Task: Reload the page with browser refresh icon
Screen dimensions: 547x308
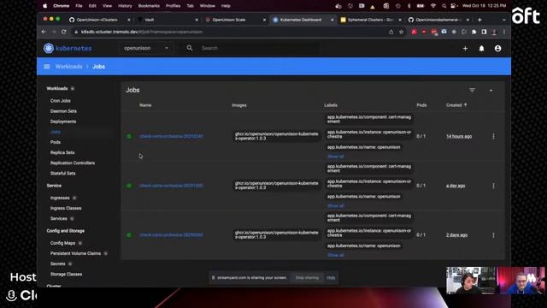Action: (x=63, y=32)
